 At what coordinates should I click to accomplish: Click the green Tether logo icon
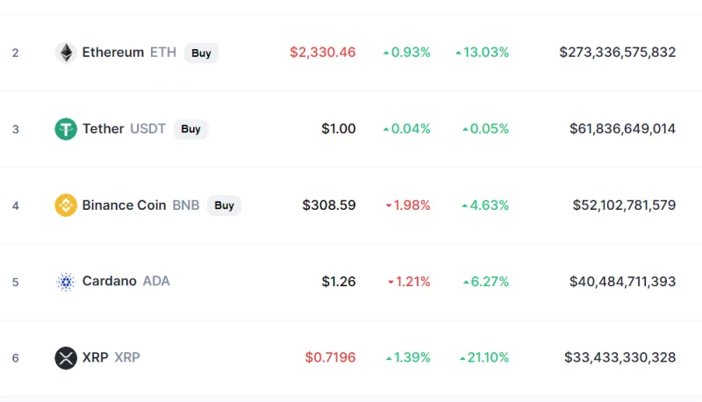[66, 129]
